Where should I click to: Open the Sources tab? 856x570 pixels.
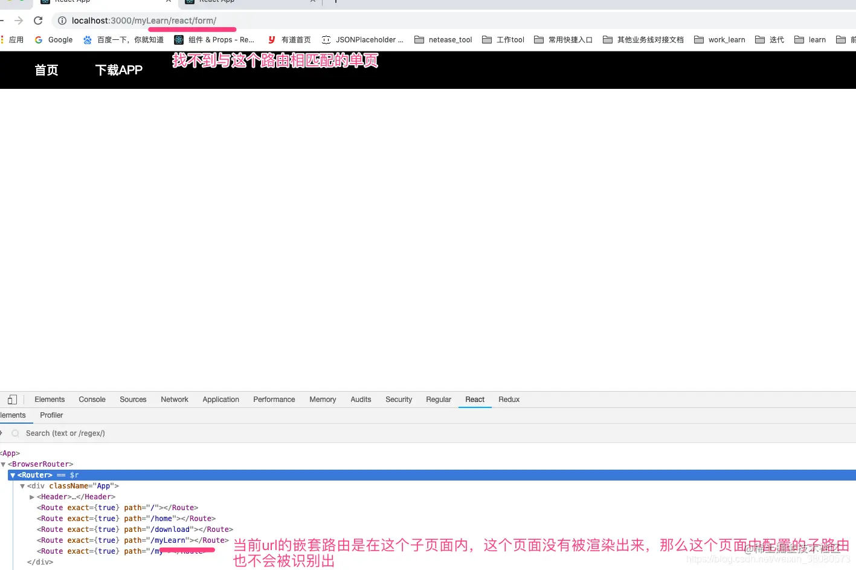point(133,400)
